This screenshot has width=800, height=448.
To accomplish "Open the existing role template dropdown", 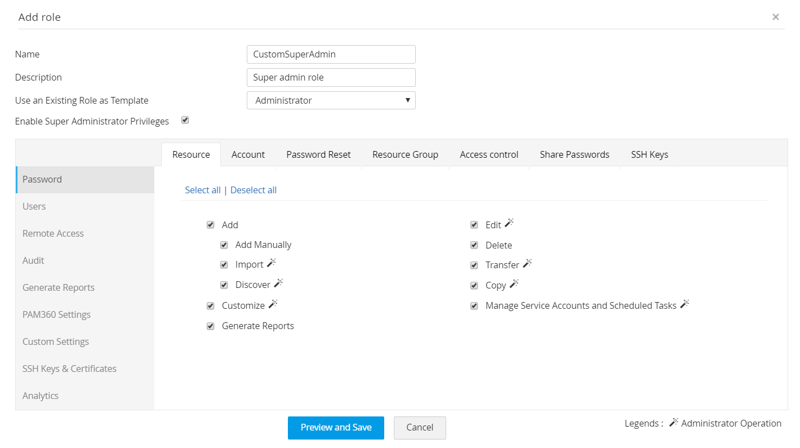I will click(331, 100).
